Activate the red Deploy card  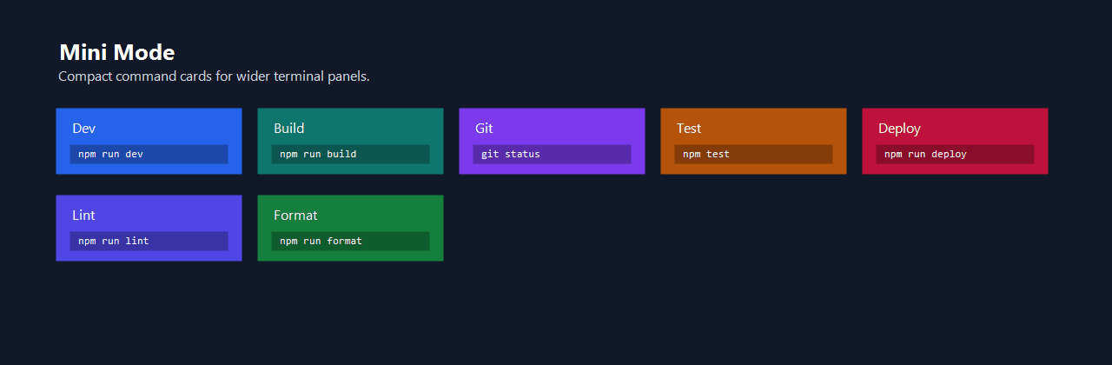(x=955, y=141)
